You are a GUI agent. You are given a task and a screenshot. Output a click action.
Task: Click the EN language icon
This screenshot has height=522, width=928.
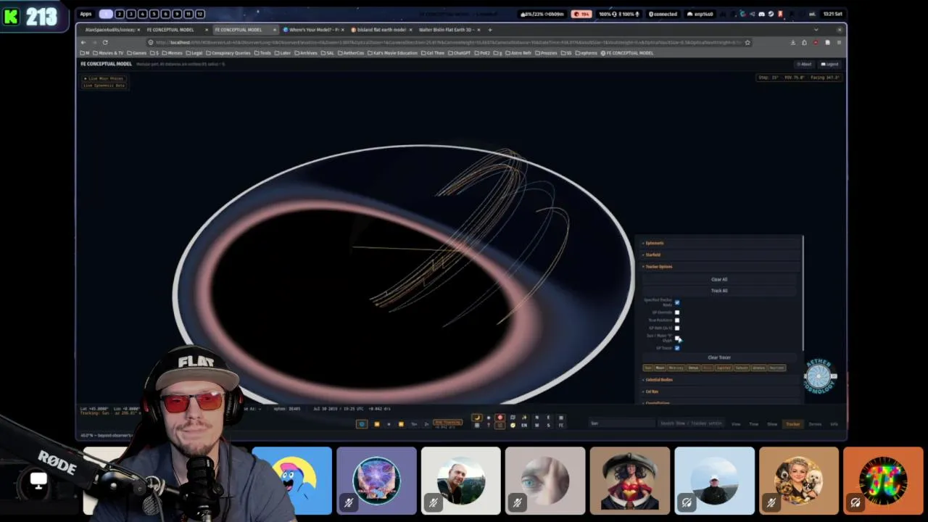(523, 426)
